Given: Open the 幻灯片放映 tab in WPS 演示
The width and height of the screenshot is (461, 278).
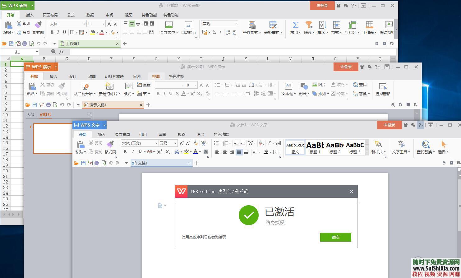Looking at the screenshot, I should pyautogui.click(x=114, y=76).
